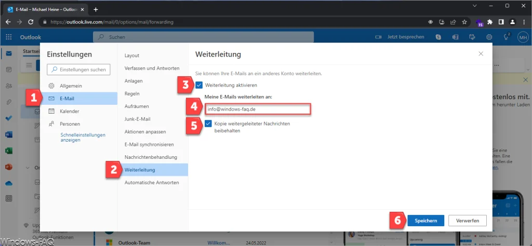
Task: Select Kalender settings category
Action: pos(79,111)
